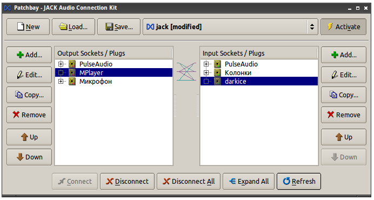Screen dimensions: 374x200
Task: Maximize the Patchbay window
Action: (x=358, y=8)
